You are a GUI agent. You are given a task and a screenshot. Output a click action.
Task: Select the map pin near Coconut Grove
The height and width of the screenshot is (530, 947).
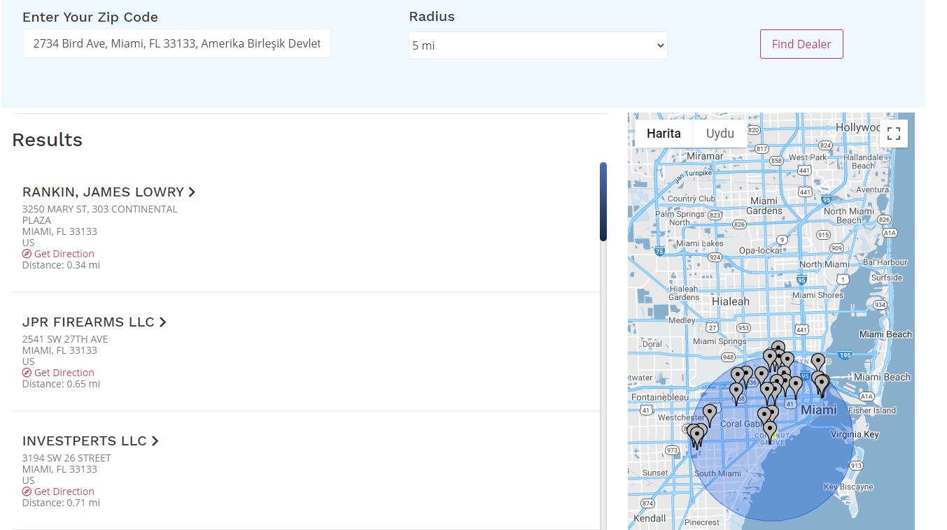[770, 429]
